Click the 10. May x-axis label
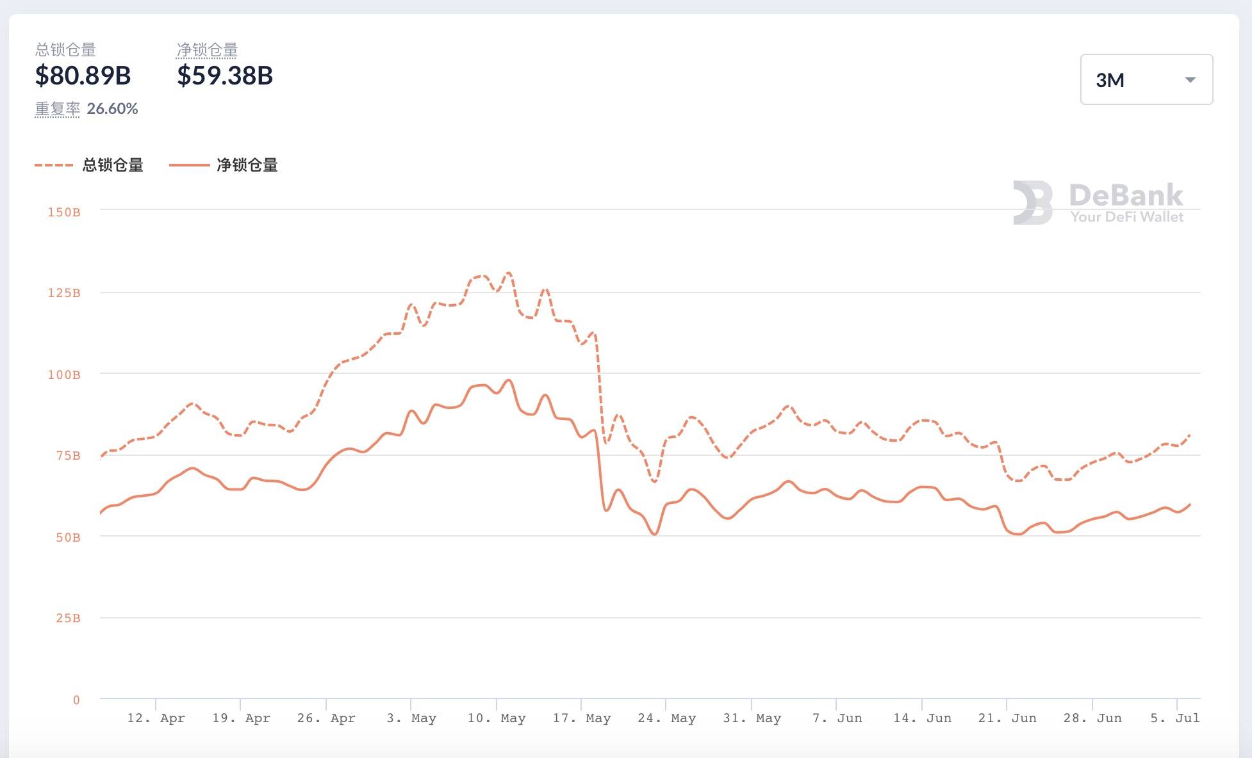The height and width of the screenshot is (758, 1252). (x=496, y=718)
